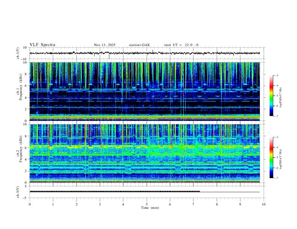Click the time axis tick label '5'
This screenshot has height=229, width=297.
tap(147, 204)
